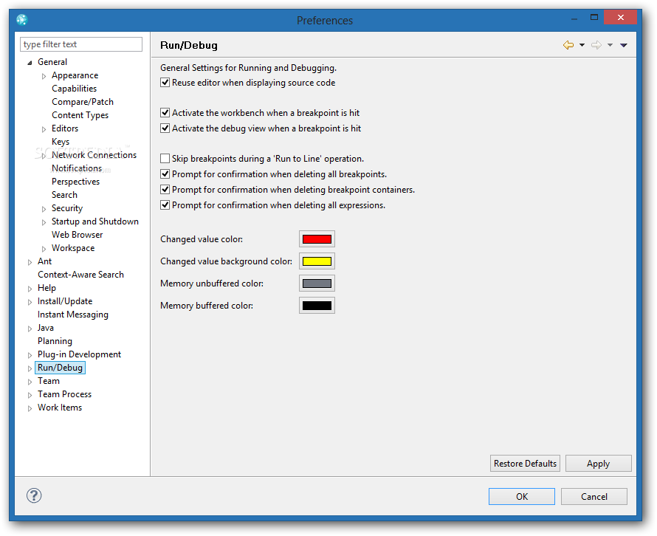Click the forward navigation arrow icon
The height and width of the screenshot is (536, 657).
596,45
